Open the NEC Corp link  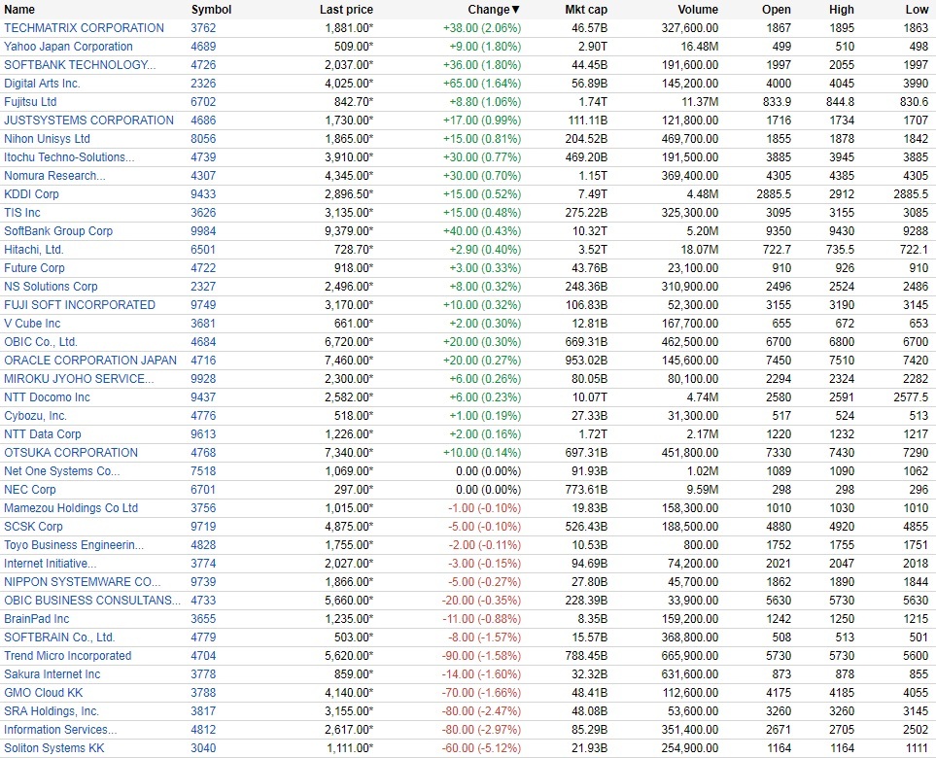pos(30,491)
